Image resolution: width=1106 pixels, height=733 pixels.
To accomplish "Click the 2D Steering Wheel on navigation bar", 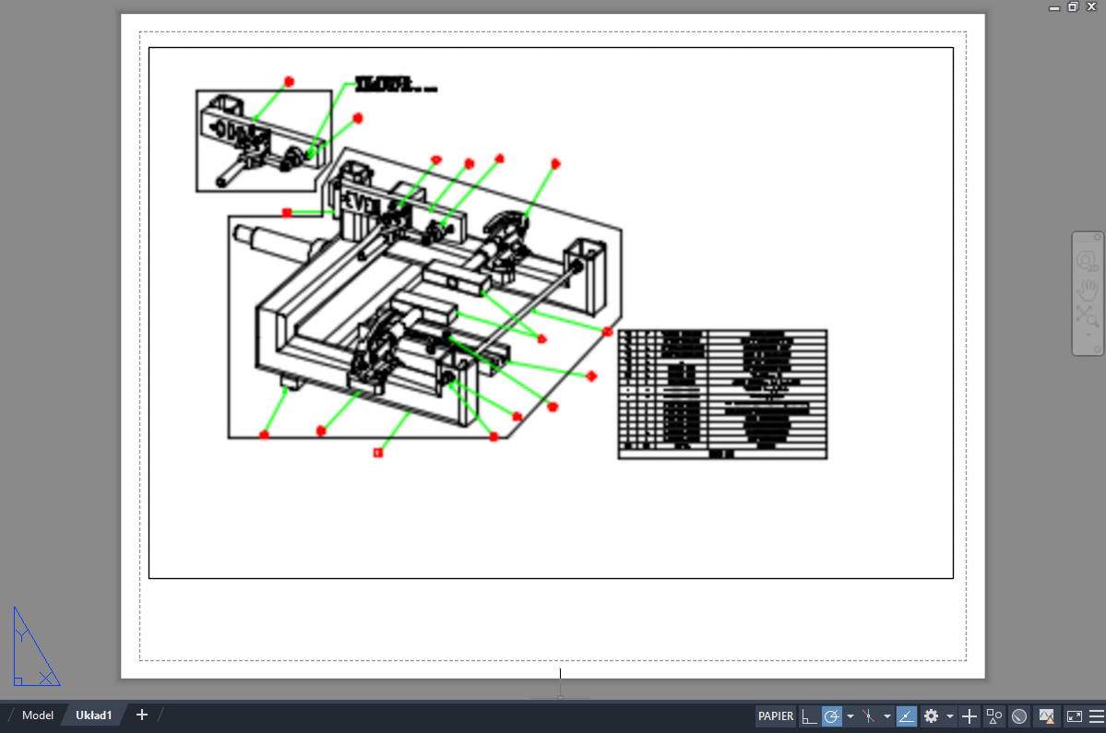I will [x=1087, y=262].
